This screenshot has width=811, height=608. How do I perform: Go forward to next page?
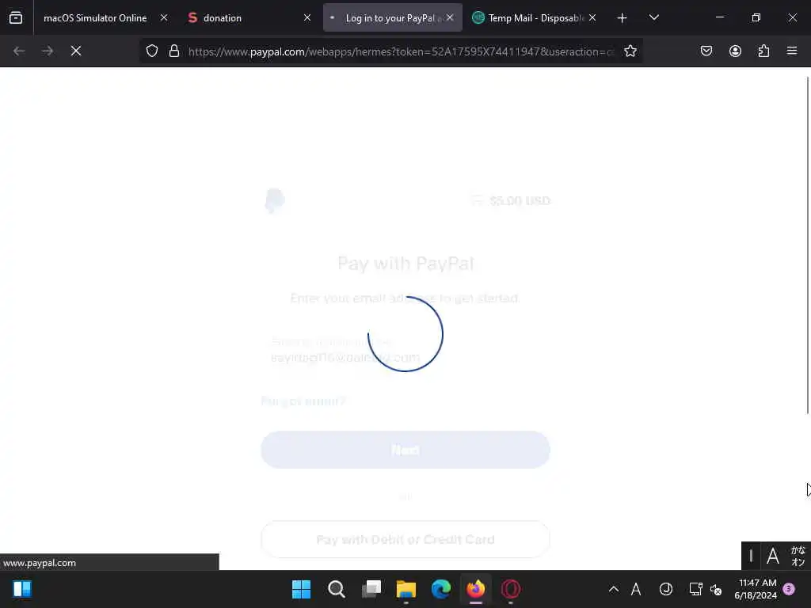pos(48,51)
